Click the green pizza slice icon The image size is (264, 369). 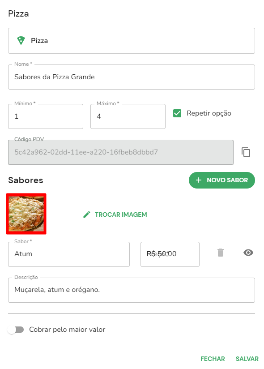tap(21, 40)
